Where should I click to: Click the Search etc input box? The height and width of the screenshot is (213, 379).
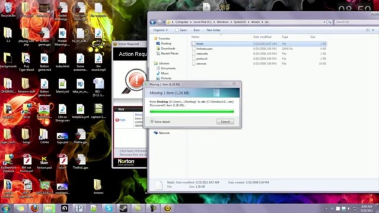pos(356,22)
